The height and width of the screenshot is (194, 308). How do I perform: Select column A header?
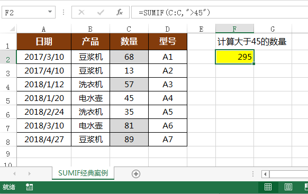click(44, 29)
